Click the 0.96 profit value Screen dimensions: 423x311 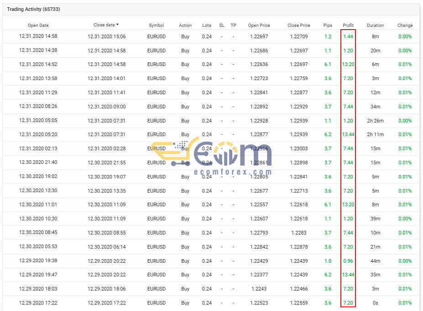point(348,261)
